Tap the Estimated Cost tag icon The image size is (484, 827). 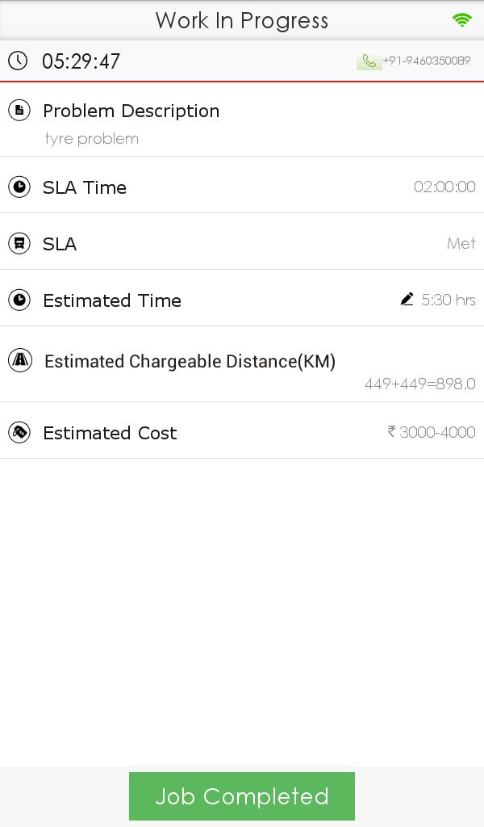19,433
